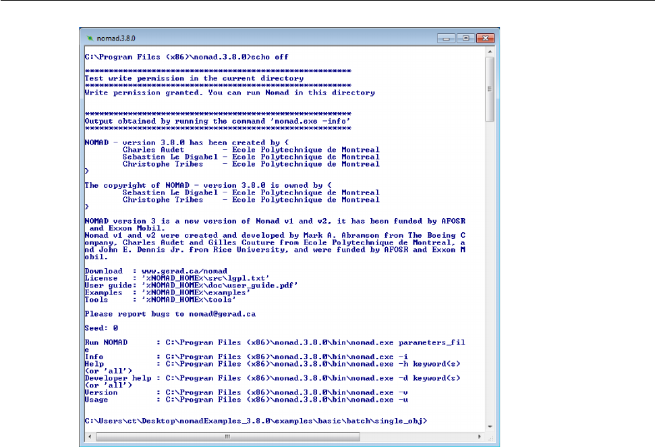Click the vertical scrollbar up arrow
The height and width of the screenshot is (447, 655).
(490, 51)
